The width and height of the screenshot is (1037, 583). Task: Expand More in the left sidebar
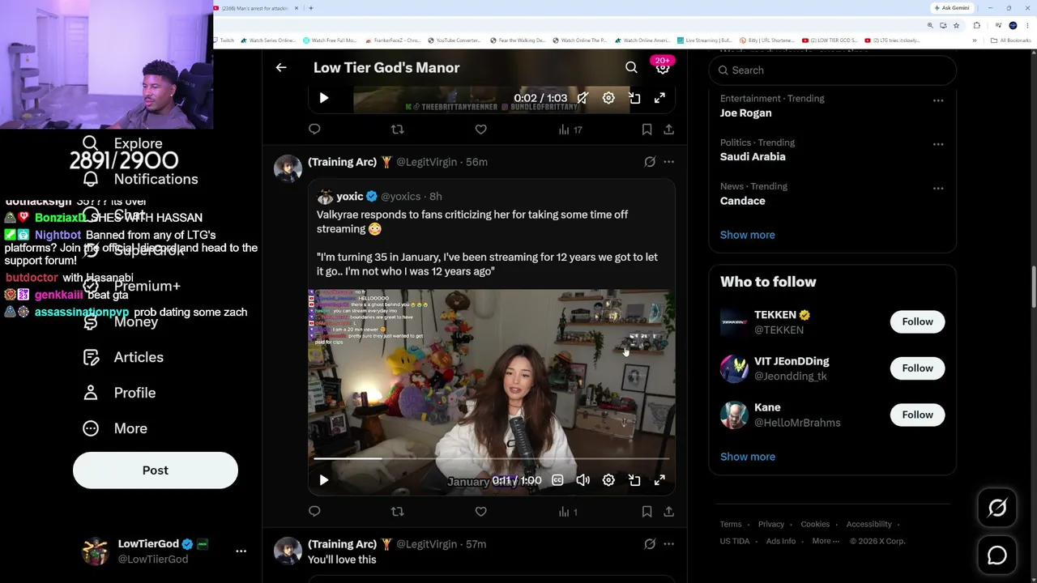point(115,428)
